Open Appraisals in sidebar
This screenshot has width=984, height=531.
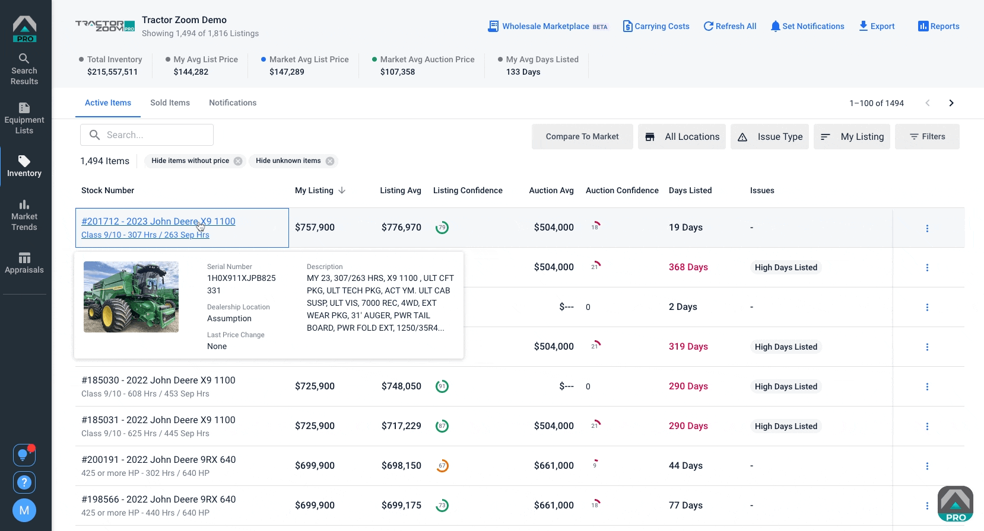[24, 263]
